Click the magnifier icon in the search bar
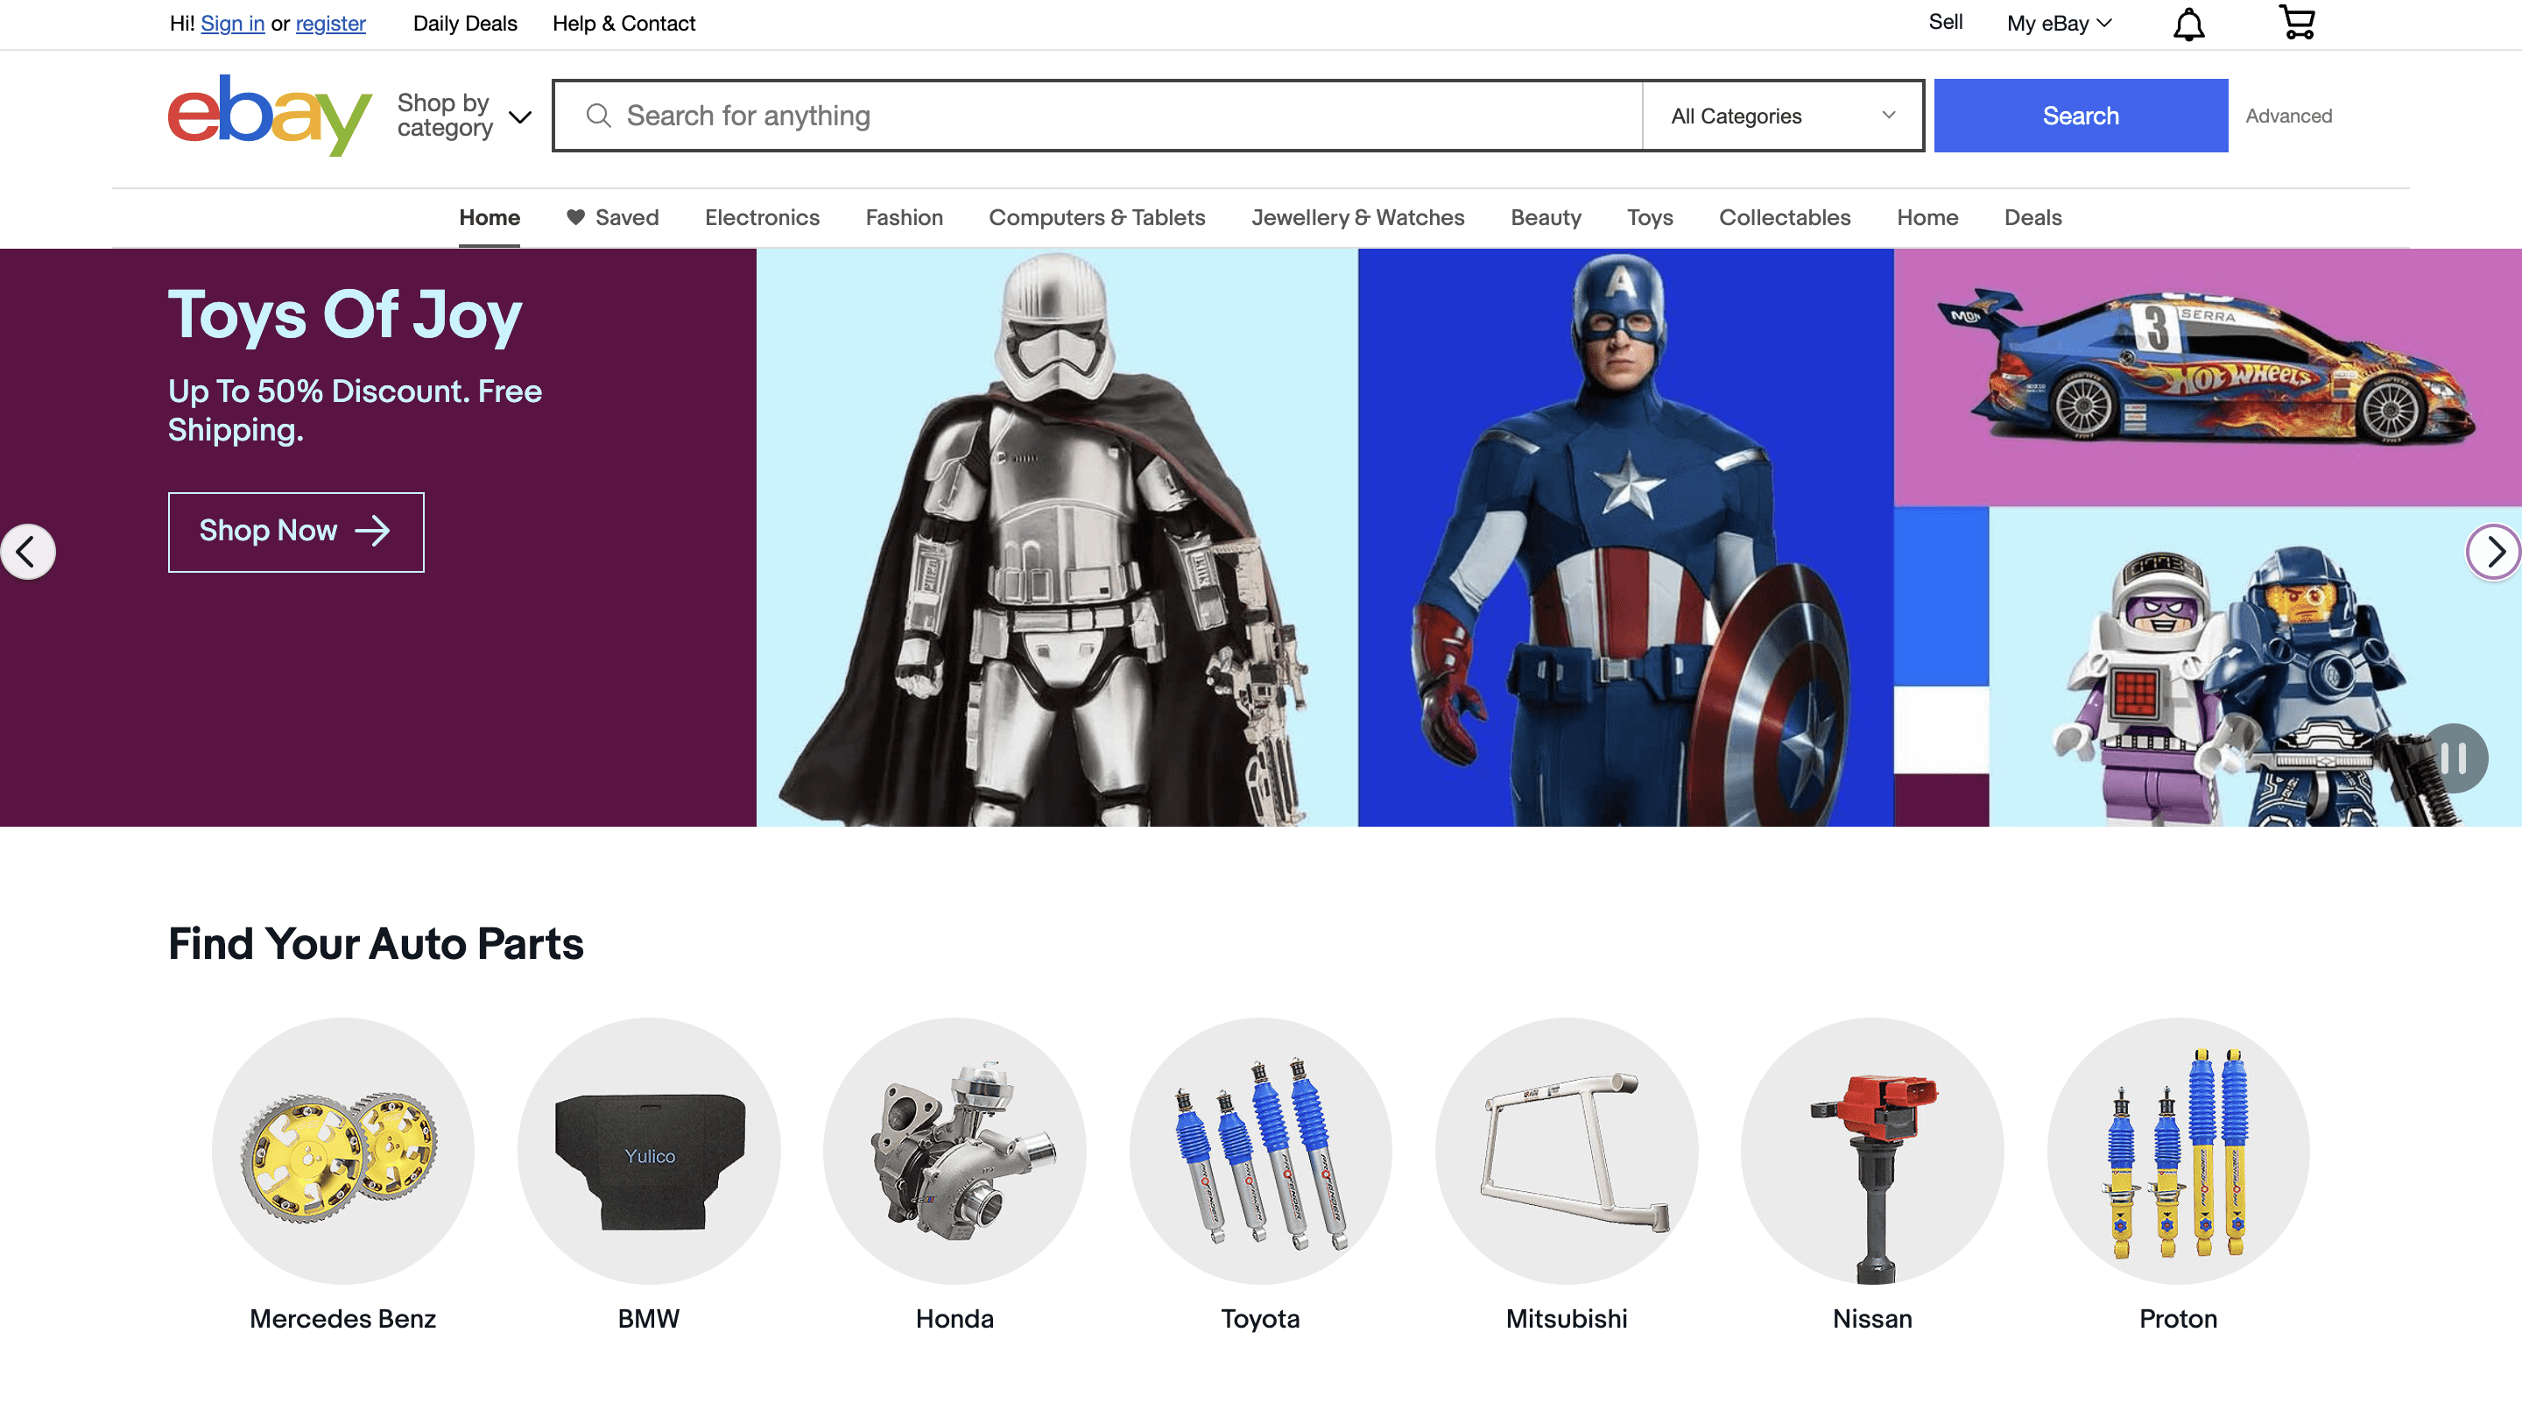Image resolution: width=2522 pixels, height=1424 pixels. [x=599, y=115]
